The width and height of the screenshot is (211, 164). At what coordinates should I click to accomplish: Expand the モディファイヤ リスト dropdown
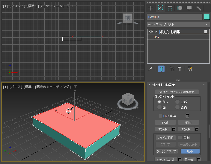(178, 25)
